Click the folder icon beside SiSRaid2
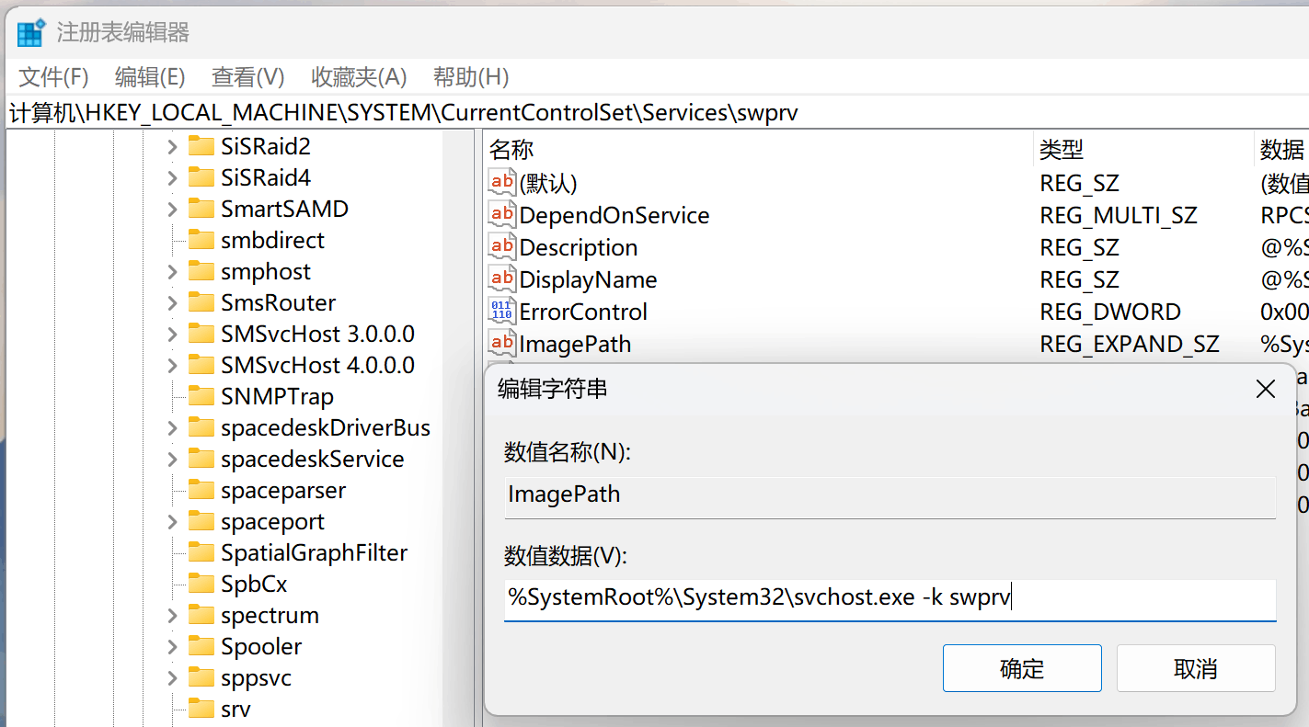 point(201,146)
